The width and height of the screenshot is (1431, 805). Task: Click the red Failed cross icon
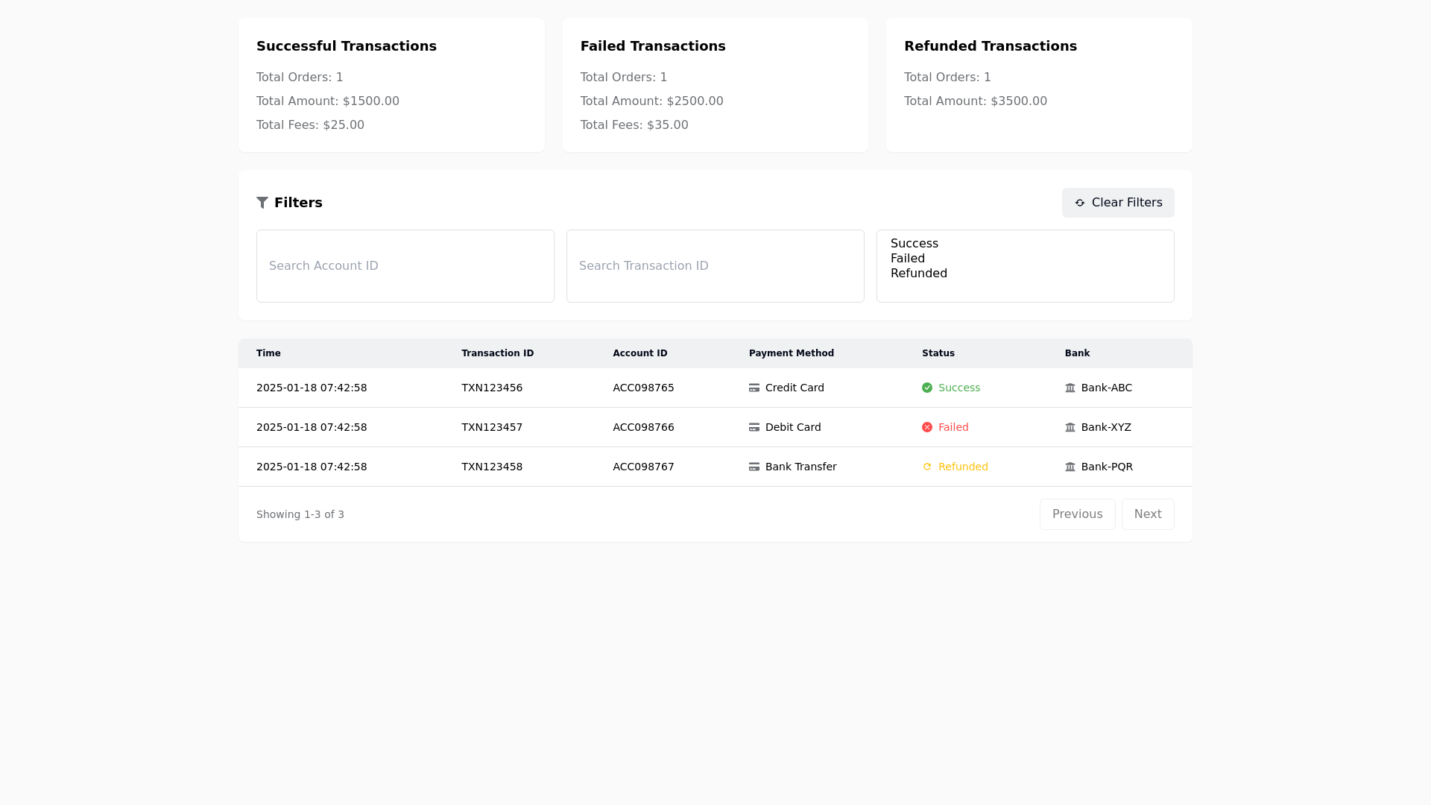coord(927,427)
